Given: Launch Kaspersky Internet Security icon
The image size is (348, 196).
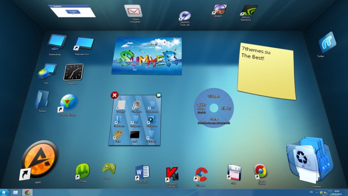Looking at the screenshot, I should 172,174.
